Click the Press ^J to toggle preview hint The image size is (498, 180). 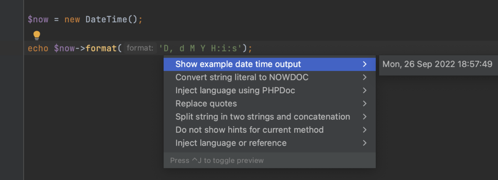click(x=217, y=161)
